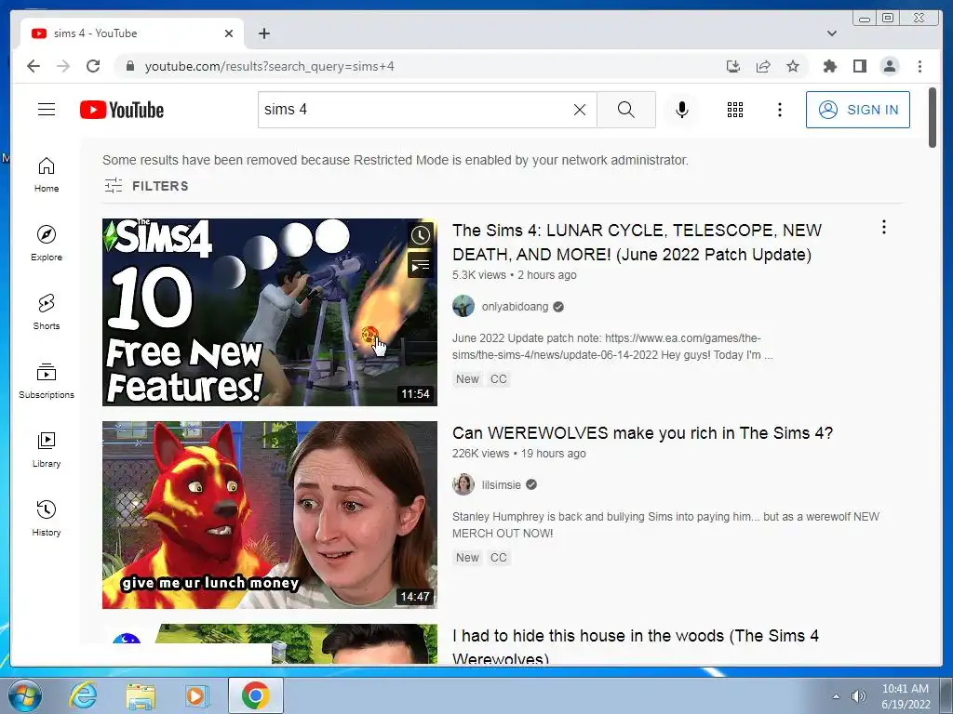The width and height of the screenshot is (953, 714).
Task: Bookmark this tab with star
Action: (793, 66)
